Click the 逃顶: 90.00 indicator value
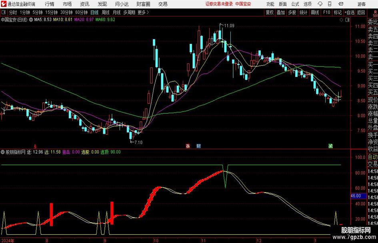Image resolution: width=378 pixels, height=243 pixels. 110,152
